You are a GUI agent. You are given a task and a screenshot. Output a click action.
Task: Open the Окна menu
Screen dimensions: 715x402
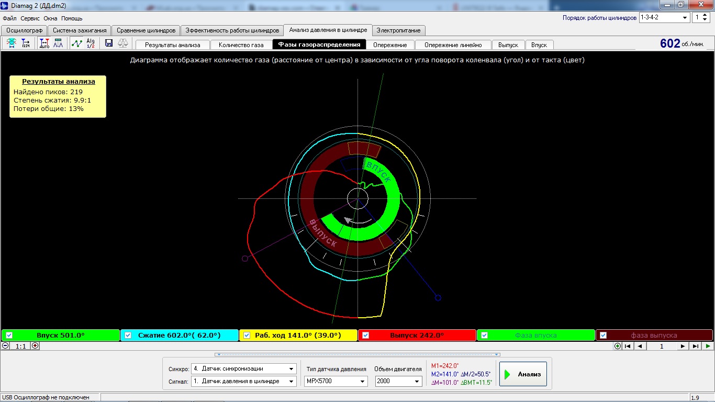point(50,18)
